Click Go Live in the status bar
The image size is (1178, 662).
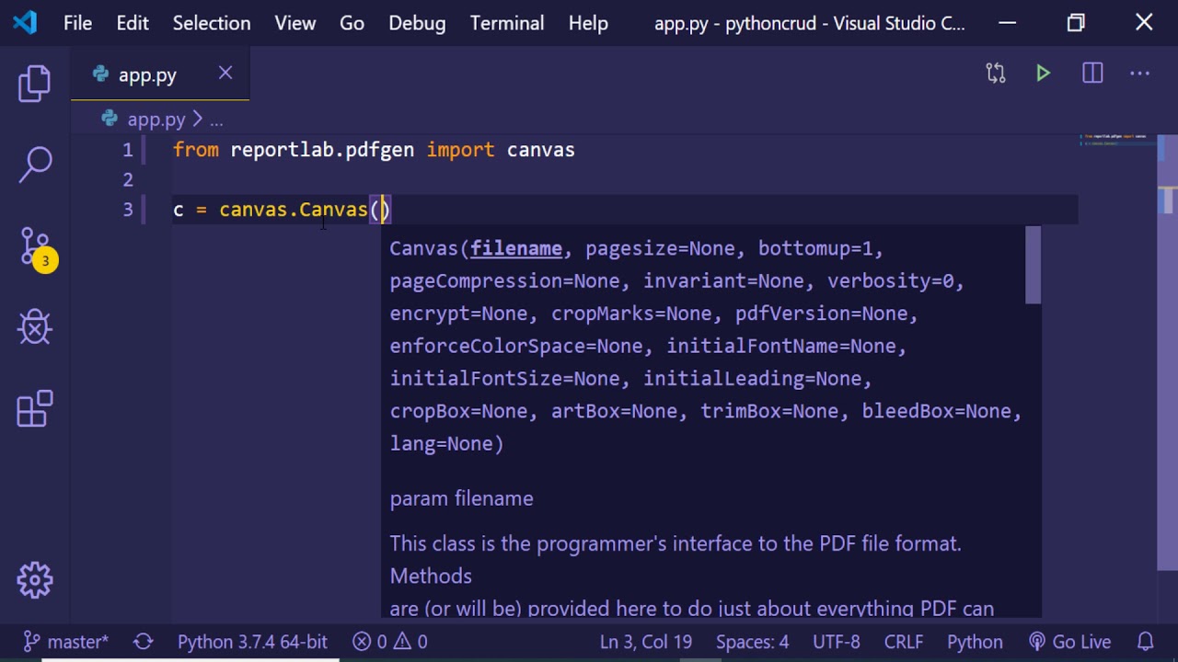(x=1070, y=642)
